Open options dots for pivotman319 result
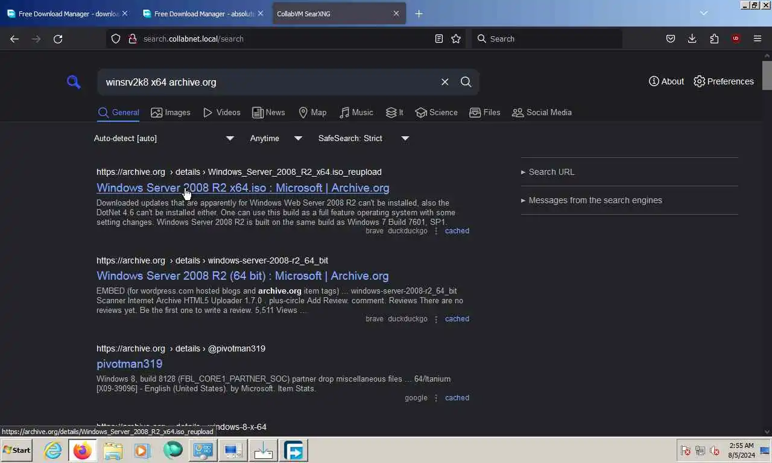The image size is (772, 463). (x=436, y=398)
